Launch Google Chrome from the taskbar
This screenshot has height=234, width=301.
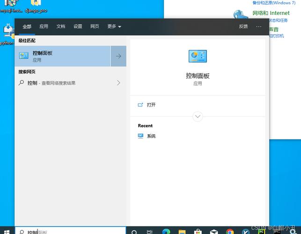[230, 232]
